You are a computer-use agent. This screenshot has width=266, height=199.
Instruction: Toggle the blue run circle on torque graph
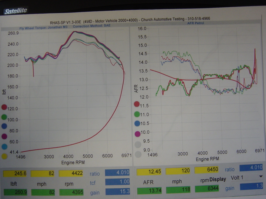(x=4, y=126)
